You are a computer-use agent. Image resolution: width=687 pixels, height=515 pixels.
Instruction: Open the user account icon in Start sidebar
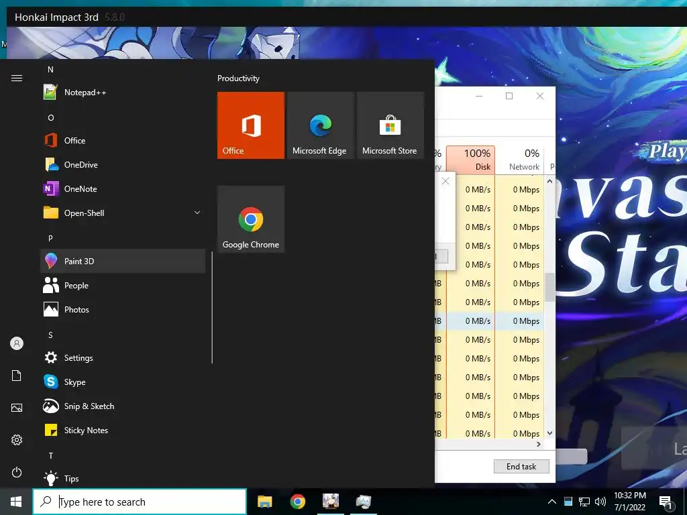coord(17,343)
